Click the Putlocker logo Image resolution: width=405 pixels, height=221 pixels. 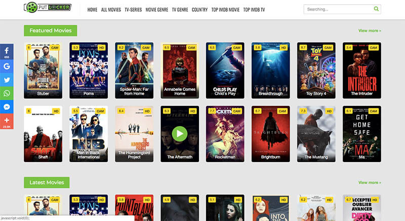(x=48, y=7)
